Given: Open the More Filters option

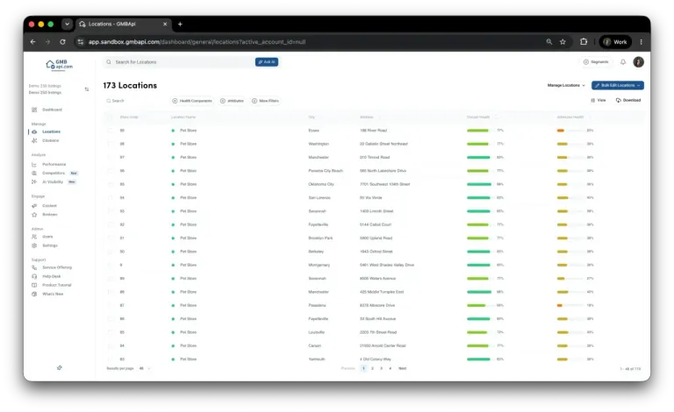Looking at the screenshot, I should (265, 101).
